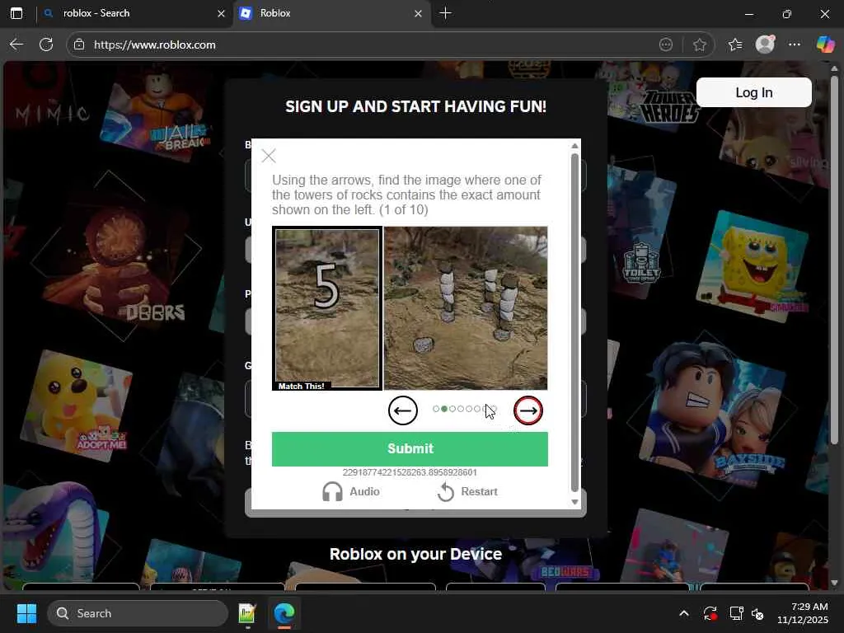Click the rock towers captcha image

point(466,308)
